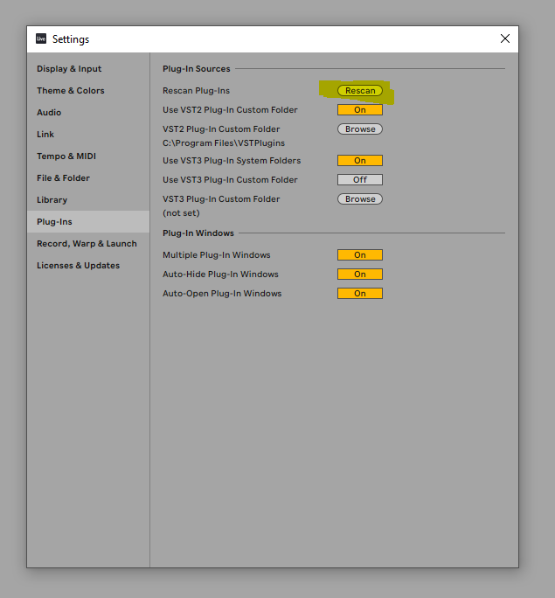This screenshot has width=555, height=598.
Task: Open File & Folder settings tab
Action: [x=88, y=177]
